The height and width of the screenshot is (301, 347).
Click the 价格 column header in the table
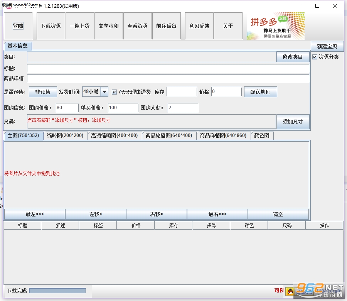[136, 225]
